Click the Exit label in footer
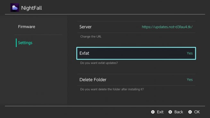This screenshot has height=118, width=210. pos(160,112)
